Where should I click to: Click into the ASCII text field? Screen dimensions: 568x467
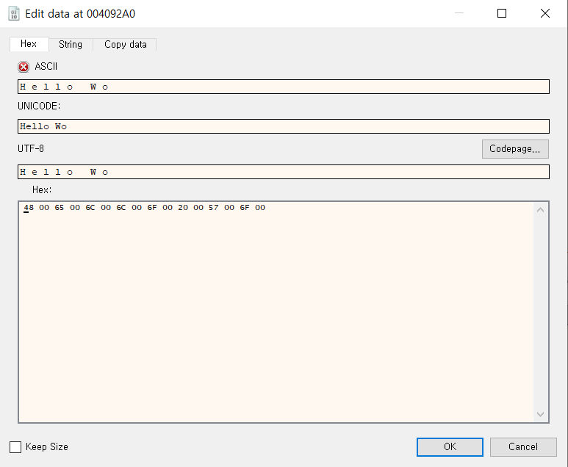[284, 87]
